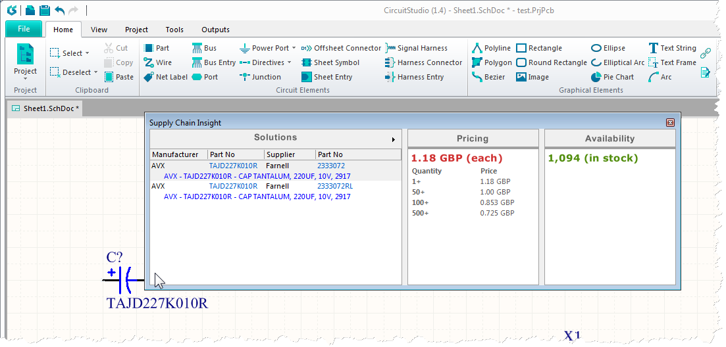Click the Signal Harness tool

point(422,48)
